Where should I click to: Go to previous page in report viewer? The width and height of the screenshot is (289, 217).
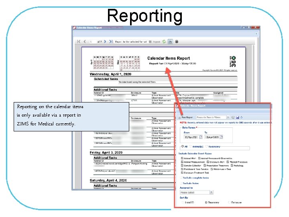pos(85,42)
